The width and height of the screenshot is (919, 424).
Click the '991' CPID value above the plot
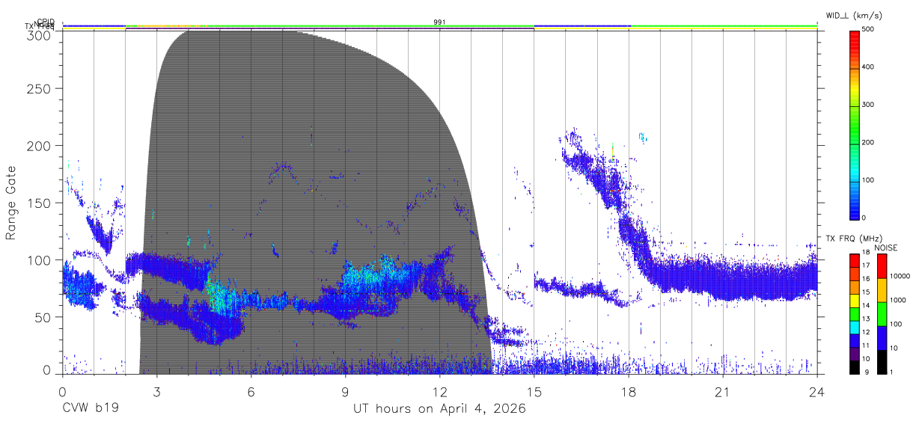pos(440,22)
